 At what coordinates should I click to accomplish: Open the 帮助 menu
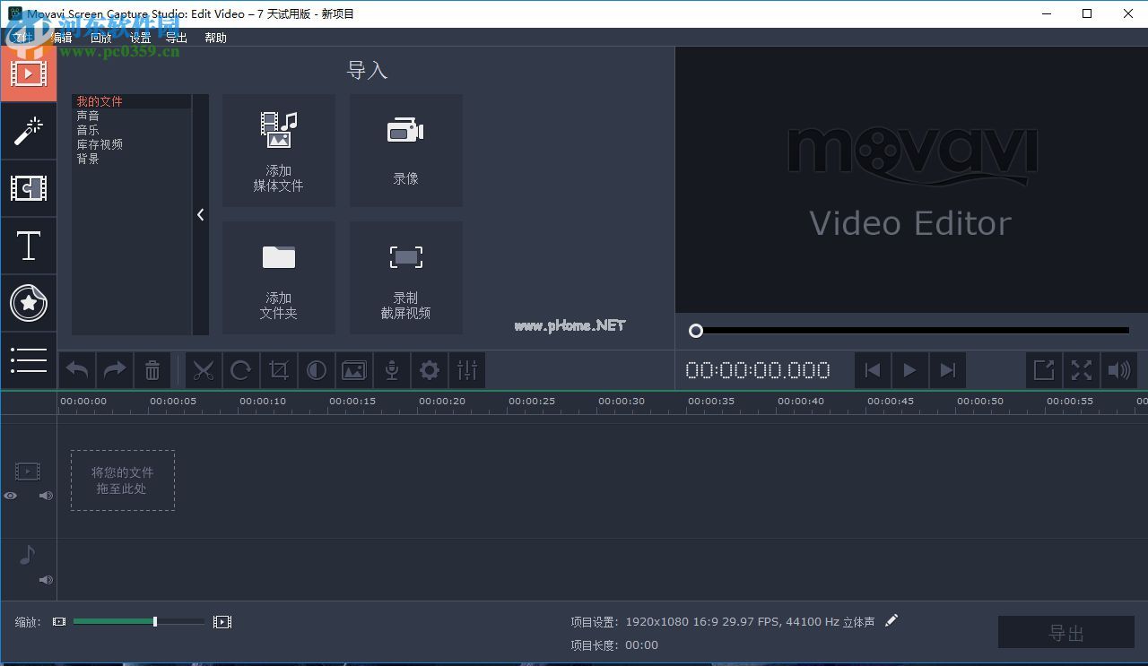(215, 38)
